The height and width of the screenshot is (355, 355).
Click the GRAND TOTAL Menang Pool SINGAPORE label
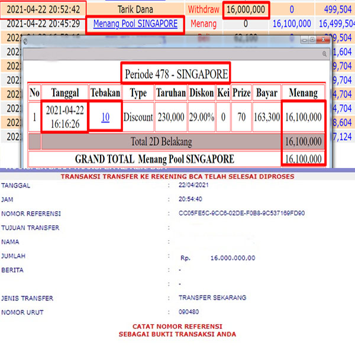154,159
